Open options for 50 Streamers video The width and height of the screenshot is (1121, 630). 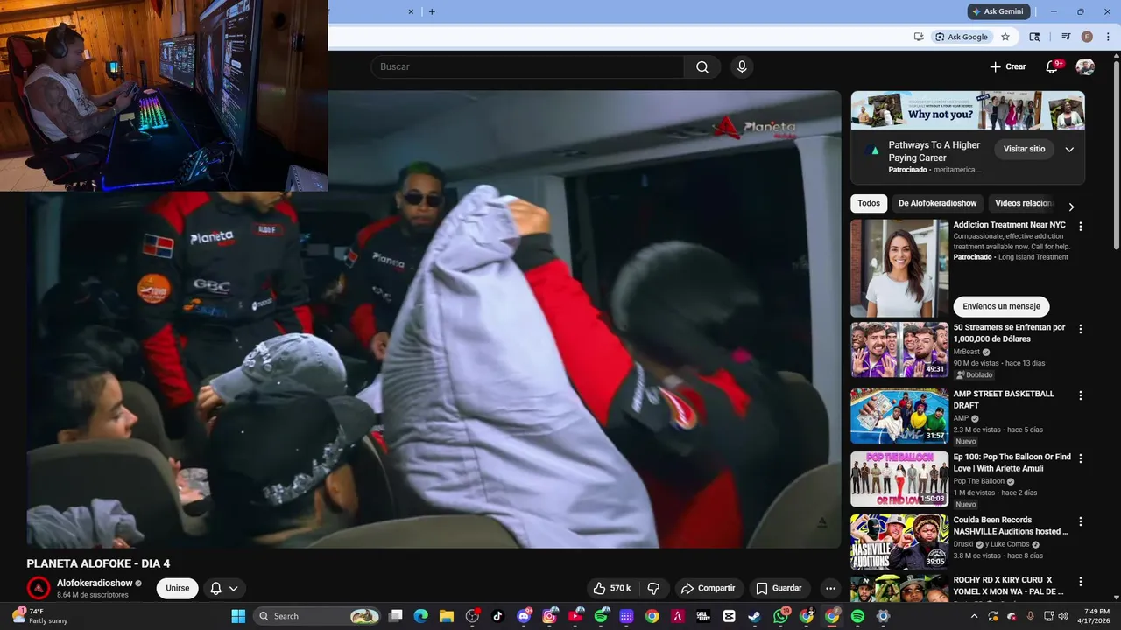pyautogui.click(x=1080, y=329)
